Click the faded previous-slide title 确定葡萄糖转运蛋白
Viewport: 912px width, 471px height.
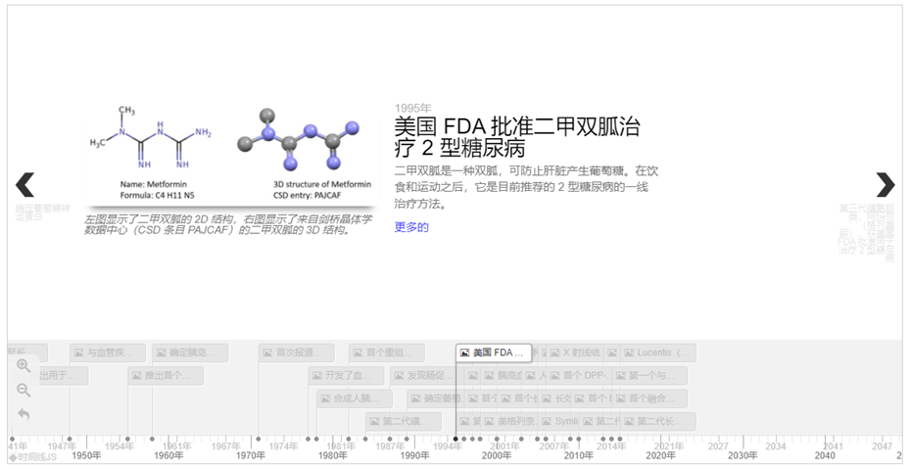pos(42,212)
